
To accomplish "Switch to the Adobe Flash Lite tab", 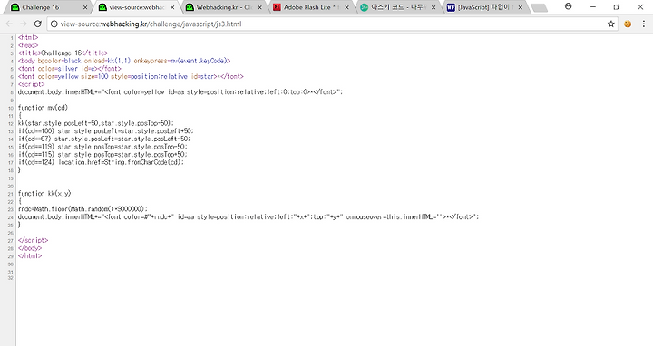I will pos(311,7).
